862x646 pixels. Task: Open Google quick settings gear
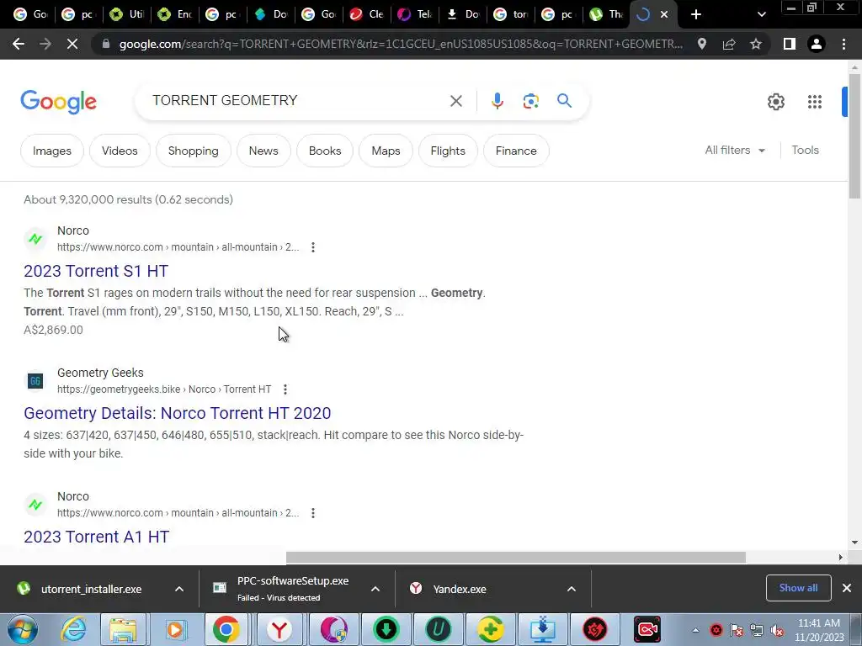tap(775, 102)
